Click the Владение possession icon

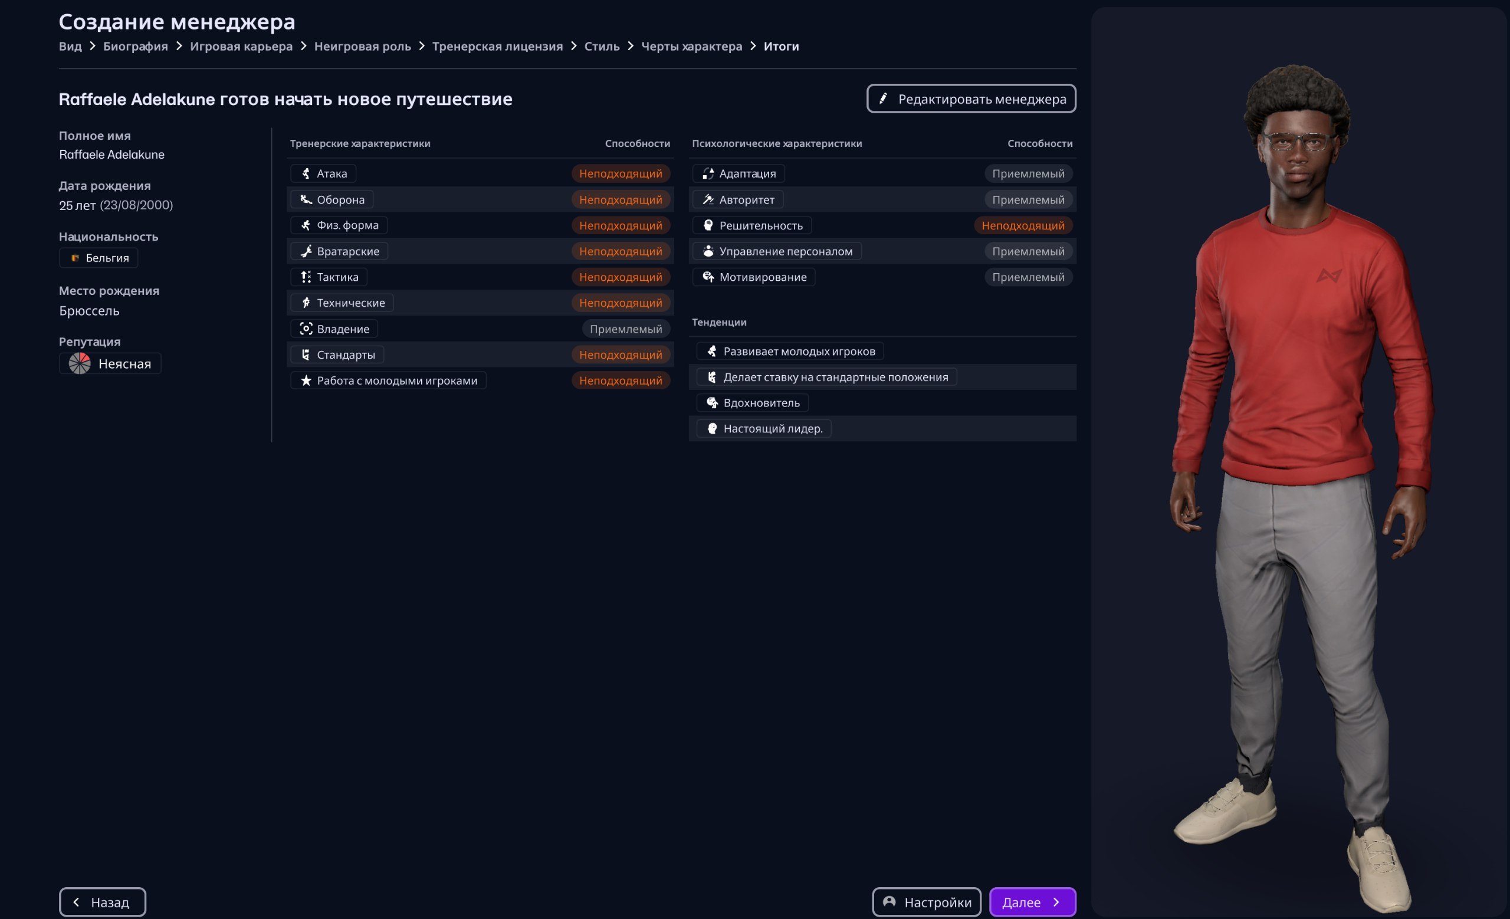(306, 329)
